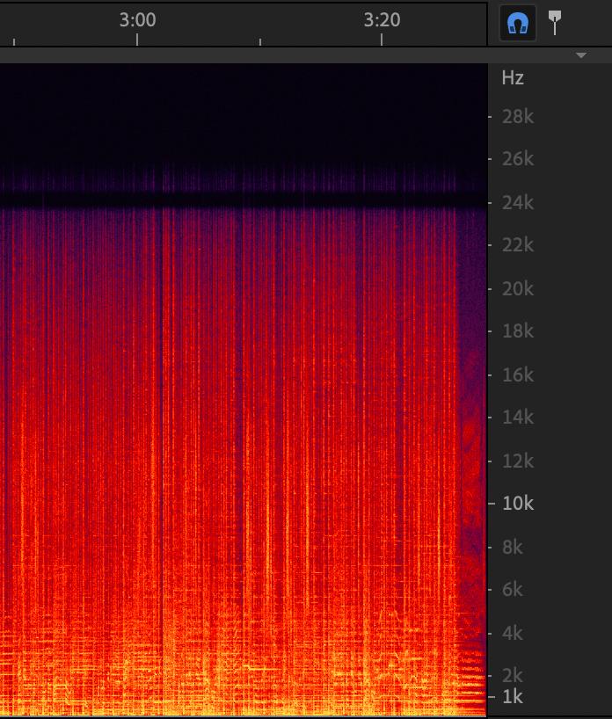612x719 pixels.
Task: Click the 16k frequency label
Action: [x=518, y=375]
